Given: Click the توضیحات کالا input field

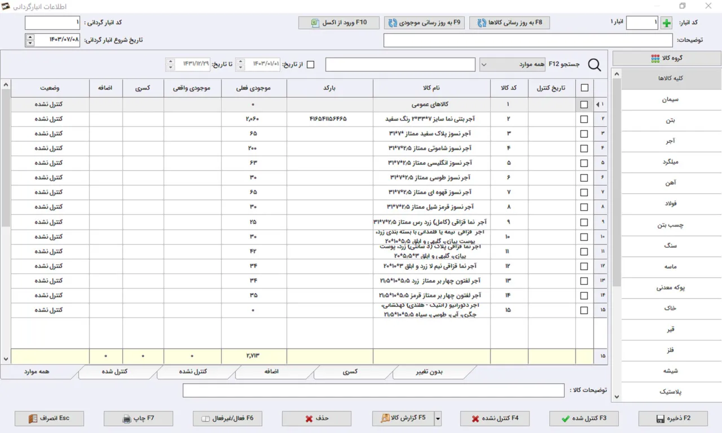Looking at the screenshot, I should click(373, 391).
